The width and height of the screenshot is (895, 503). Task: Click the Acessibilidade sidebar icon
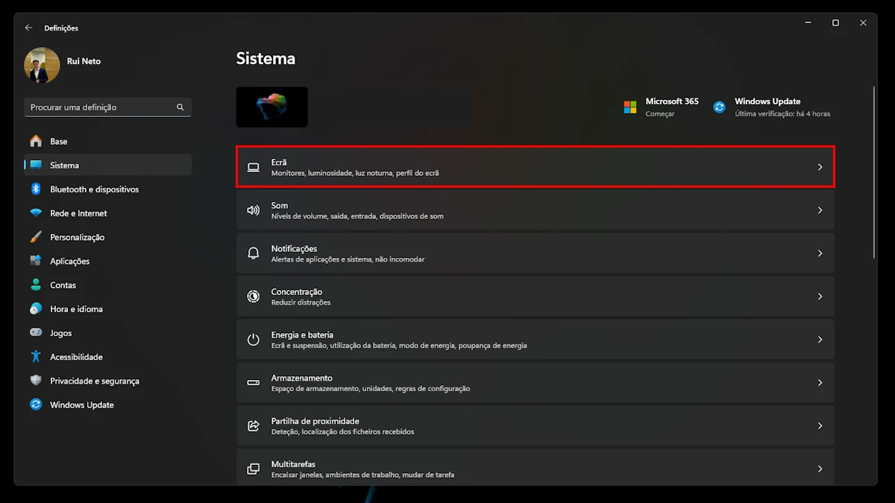[36, 357]
